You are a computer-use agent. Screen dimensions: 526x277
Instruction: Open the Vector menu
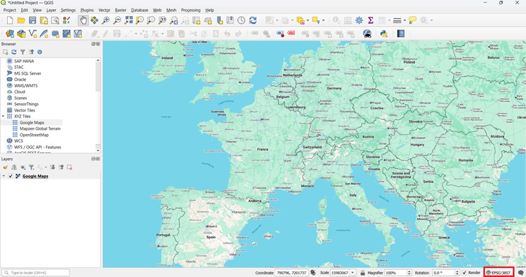click(104, 10)
